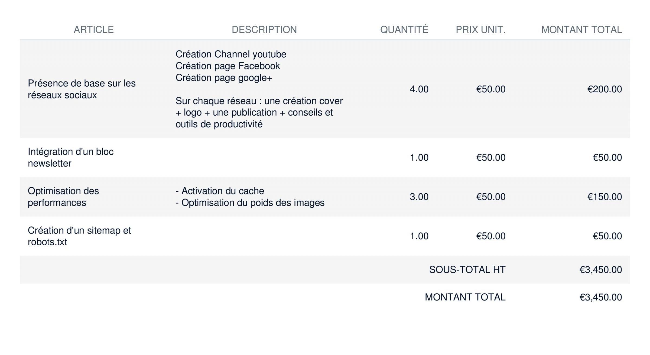Screen dimensions: 650x355
Task: Click '- Activation du cache' description
Action: [x=220, y=191]
